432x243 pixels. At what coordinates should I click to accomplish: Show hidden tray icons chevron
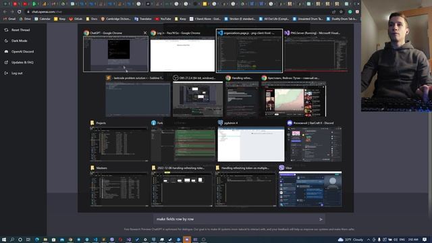tap(369, 240)
